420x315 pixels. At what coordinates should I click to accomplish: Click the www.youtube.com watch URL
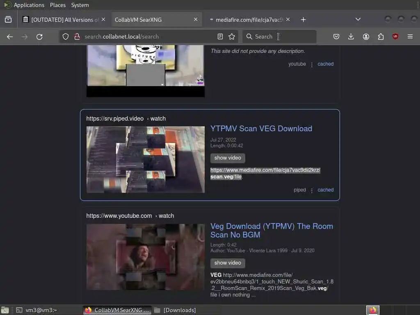coord(130,216)
